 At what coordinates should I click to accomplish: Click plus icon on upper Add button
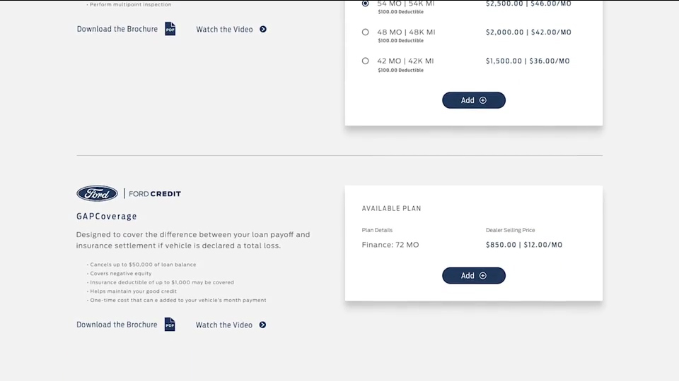483,100
